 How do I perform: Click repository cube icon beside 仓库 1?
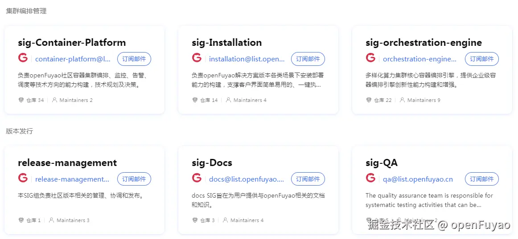click(21, 220)
